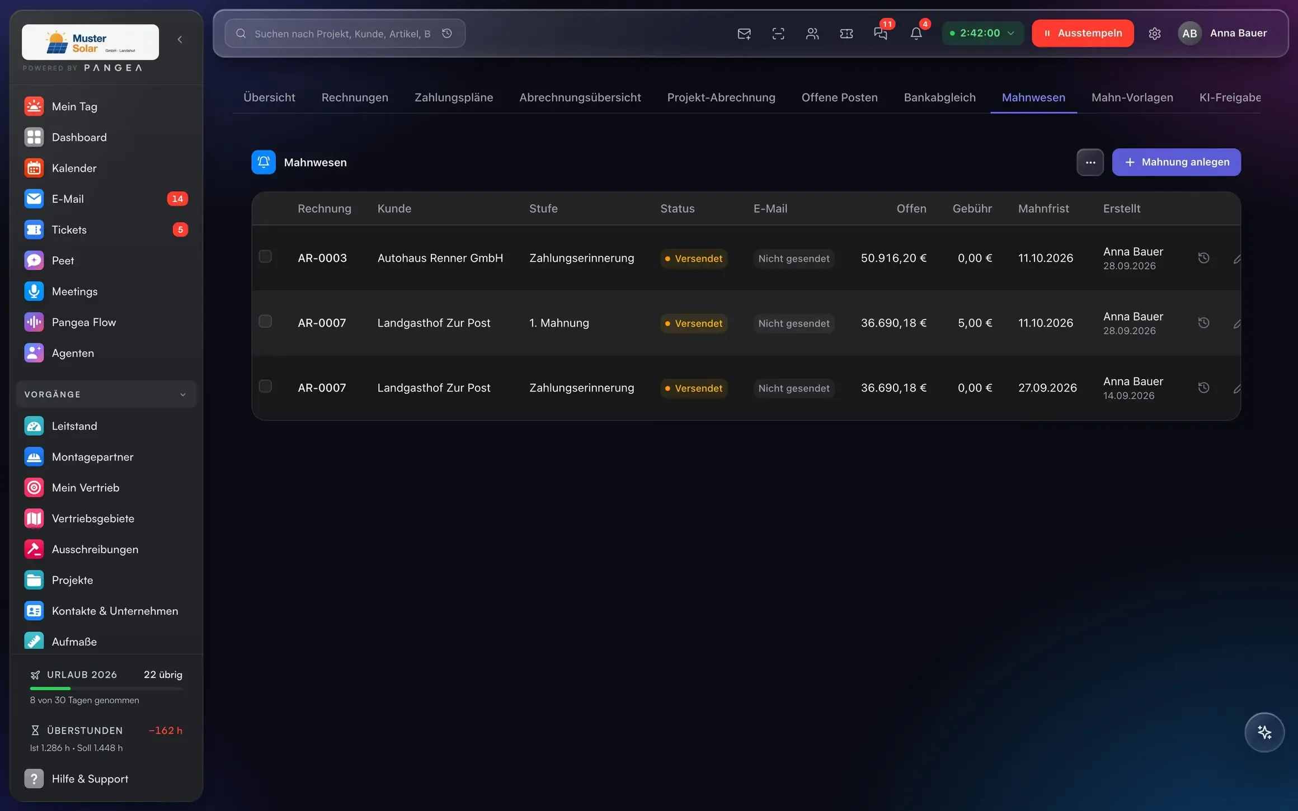Open the compose mail icon in the top bar
Screen dimensions: 1298x811
point(744,34)
